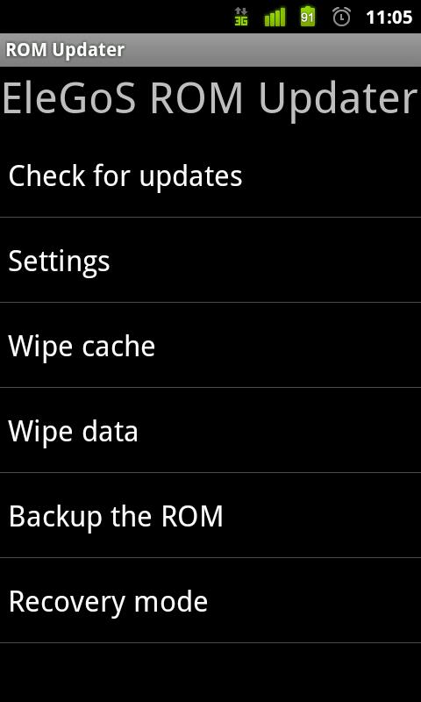Tap the word 'Updater' in large heading
Viewport: 421px width, 702px height.
coord(339,99)
